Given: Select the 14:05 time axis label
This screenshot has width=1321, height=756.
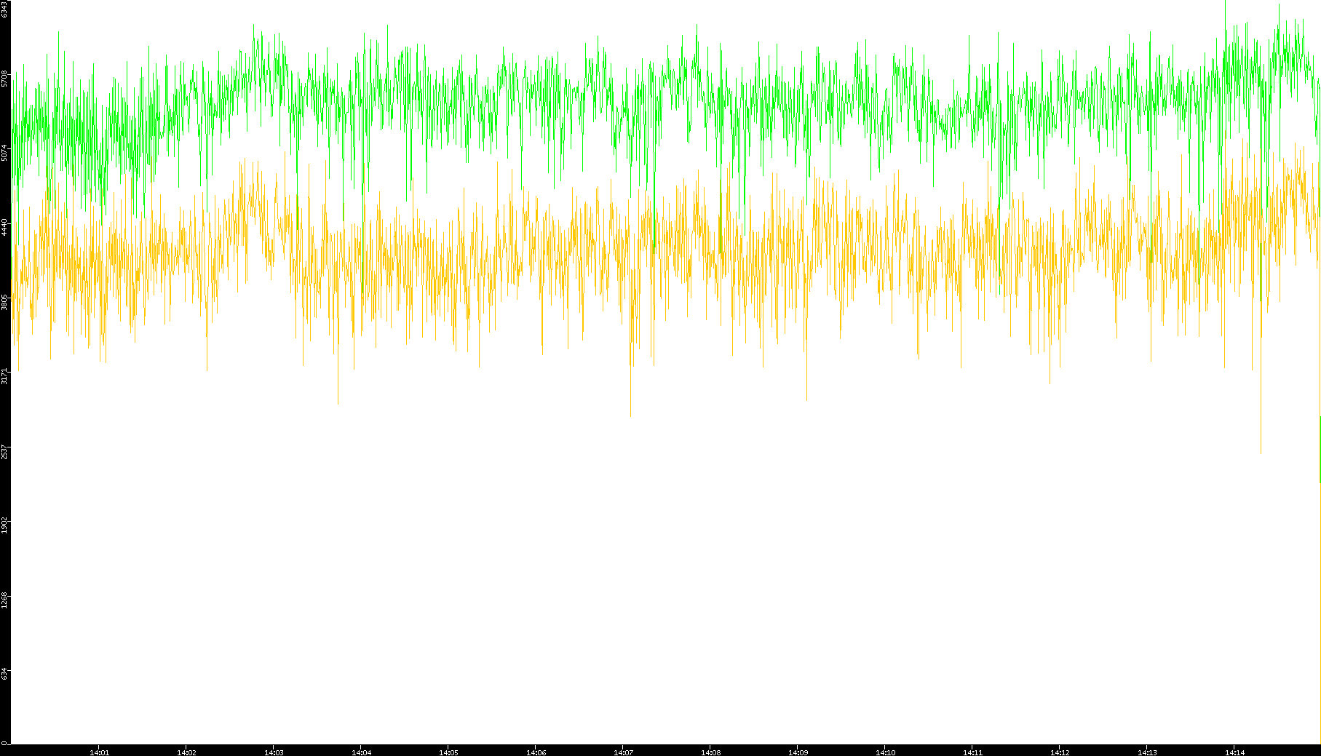Looking at the screenshot, I should (x=448, y=752).
